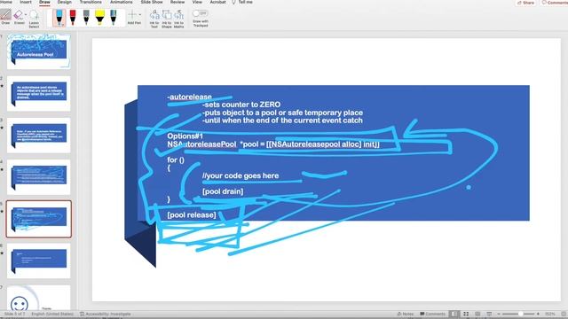Toggle the Notes pane in the status bar
Screen dimensions: 568x319
click(405, 314)
